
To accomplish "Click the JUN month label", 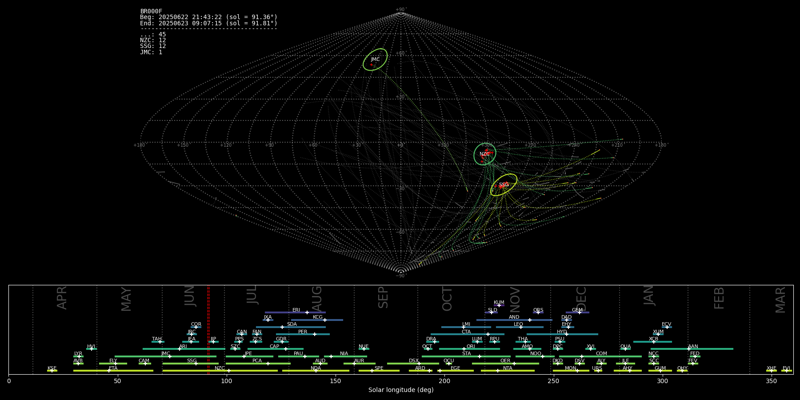I will 190,296.
